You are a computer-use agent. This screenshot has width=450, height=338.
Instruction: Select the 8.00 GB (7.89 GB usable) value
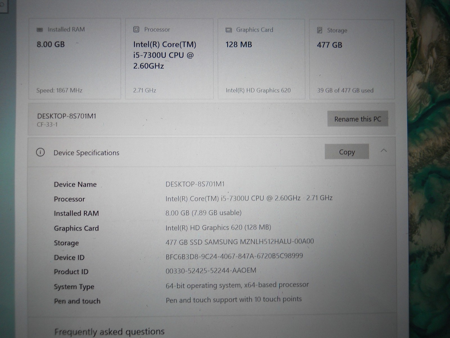[203, 213]
